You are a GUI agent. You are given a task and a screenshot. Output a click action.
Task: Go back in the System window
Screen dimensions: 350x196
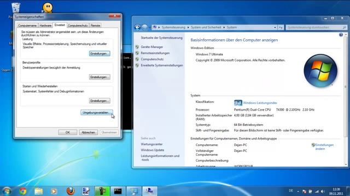137,27
